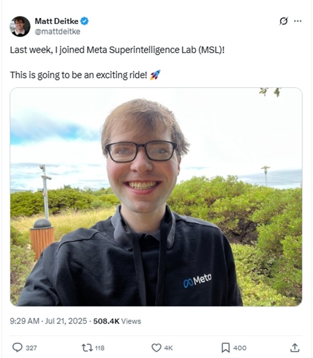Image resolution: width=313 pixels, height=358 pixels.
Task: Click the 4K likes count
Action: coord(168,348)
